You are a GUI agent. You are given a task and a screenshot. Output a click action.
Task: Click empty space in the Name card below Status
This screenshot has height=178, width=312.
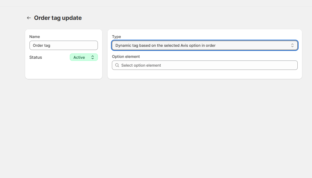(63, 71)
